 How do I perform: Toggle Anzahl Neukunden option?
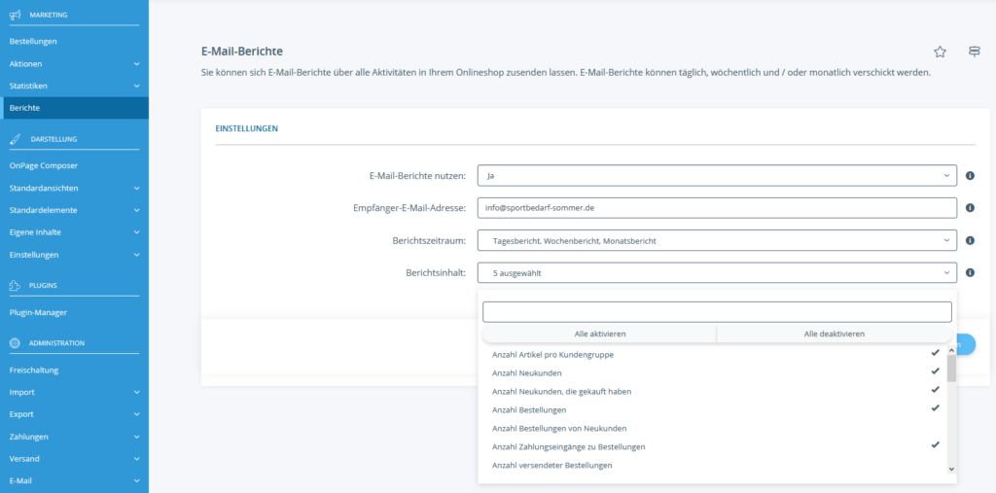(x=712, y=373)
